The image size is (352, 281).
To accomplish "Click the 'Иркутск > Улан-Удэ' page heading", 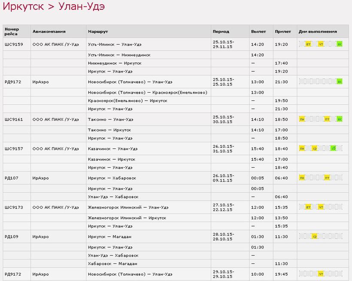I will 54,6.
